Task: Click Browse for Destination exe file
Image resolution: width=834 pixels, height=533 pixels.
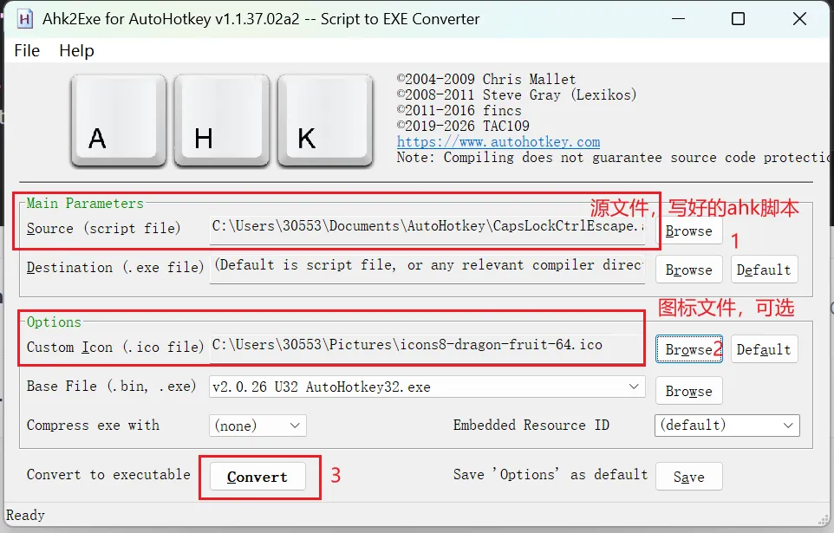Action: pyautogui.click(x=689, y=270)
